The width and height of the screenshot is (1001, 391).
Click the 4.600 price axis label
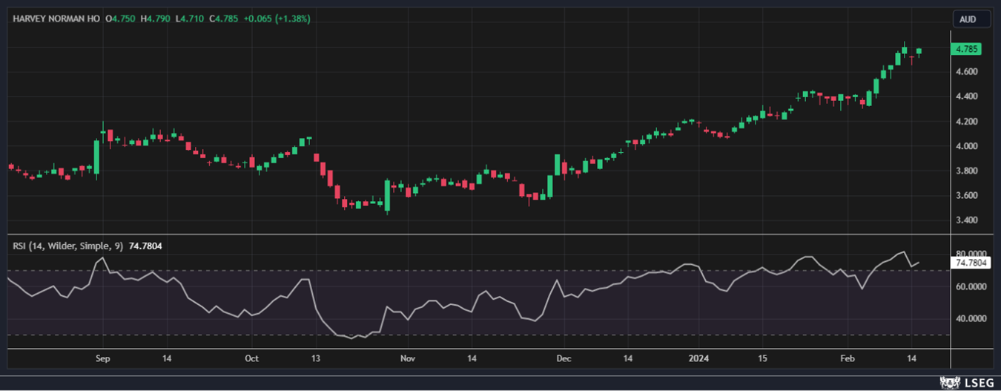pyautogui.click(x=966, y=72)
